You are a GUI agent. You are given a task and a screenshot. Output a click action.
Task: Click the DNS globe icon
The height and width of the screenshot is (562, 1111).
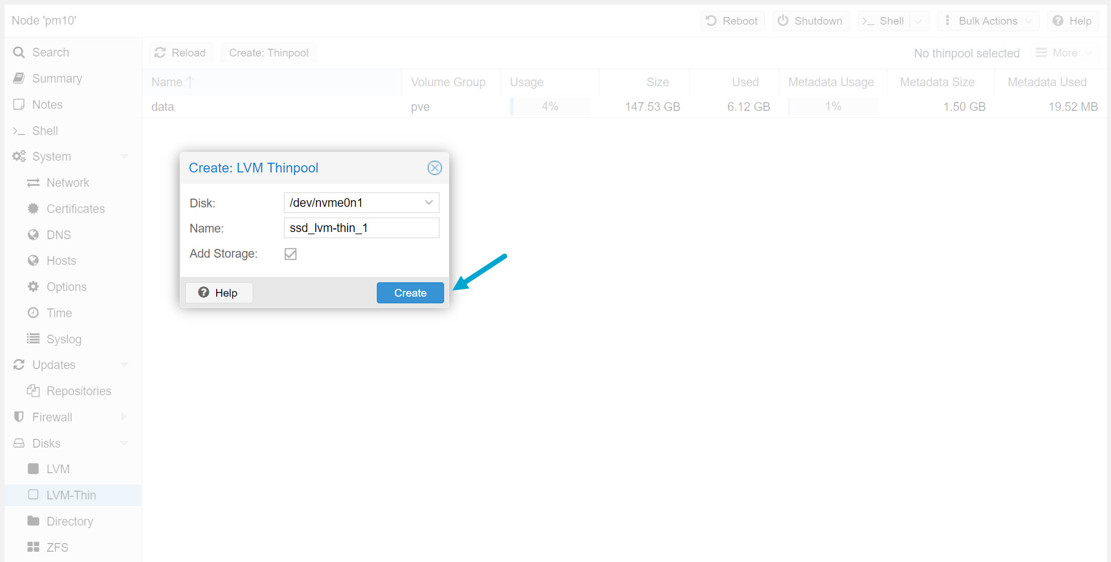point(33,235)
